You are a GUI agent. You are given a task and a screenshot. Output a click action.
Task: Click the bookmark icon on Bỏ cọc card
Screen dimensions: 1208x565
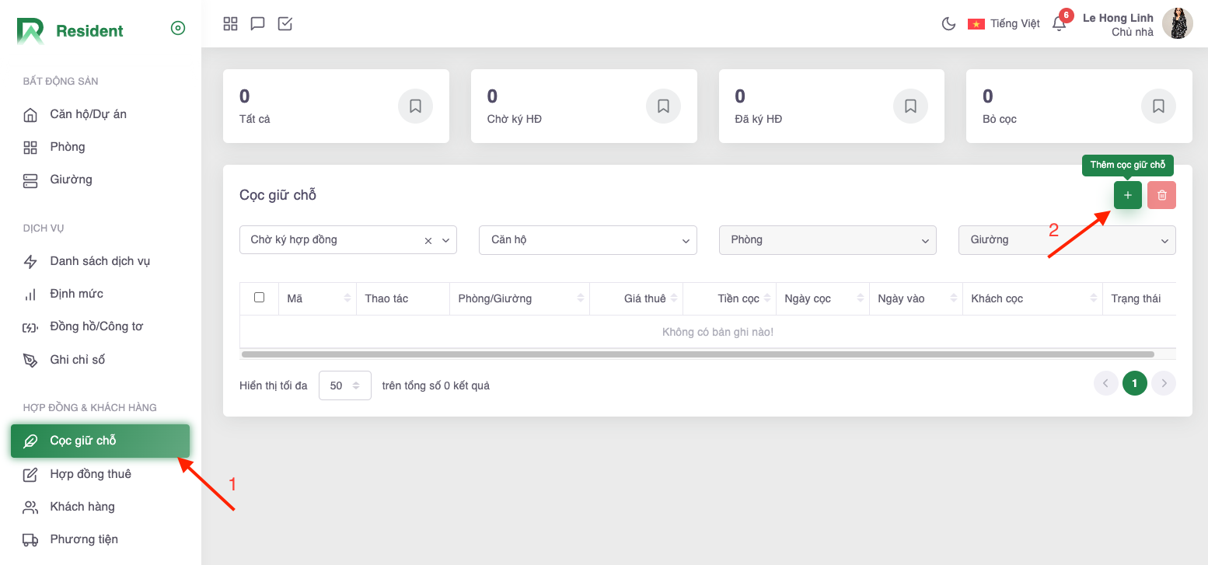1158,106
